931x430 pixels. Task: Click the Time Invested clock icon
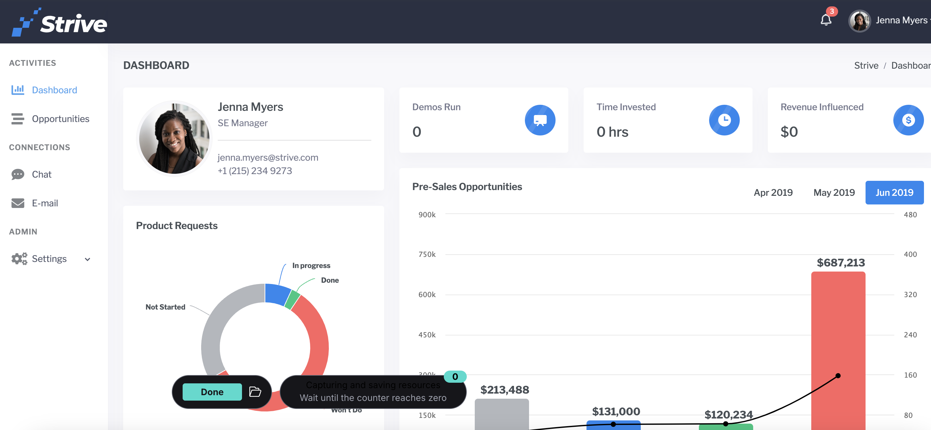point(724,120)
